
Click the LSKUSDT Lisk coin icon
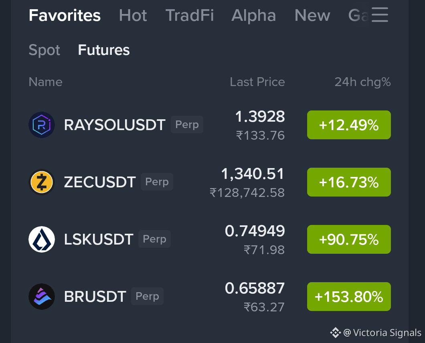42,239
